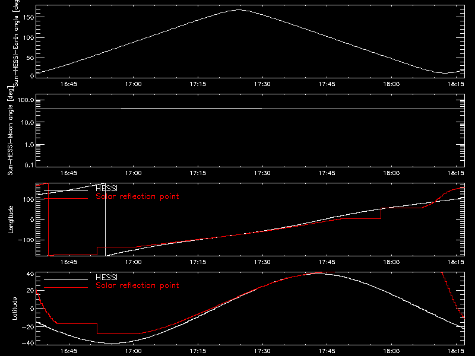Viewport: 475px width, 356px height.
Task: Click the 0 tick on Earth angle axis
Action: coord(32,76)
